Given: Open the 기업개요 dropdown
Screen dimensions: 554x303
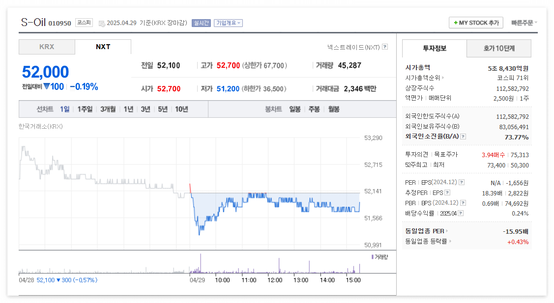Looking at the screenshot, I should (229, 23).
